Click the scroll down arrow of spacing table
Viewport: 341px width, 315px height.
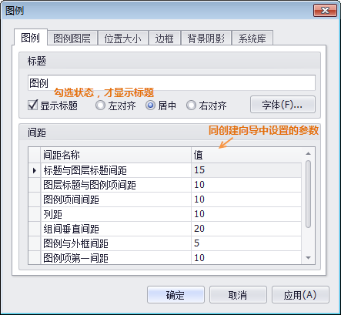point(308,257)
